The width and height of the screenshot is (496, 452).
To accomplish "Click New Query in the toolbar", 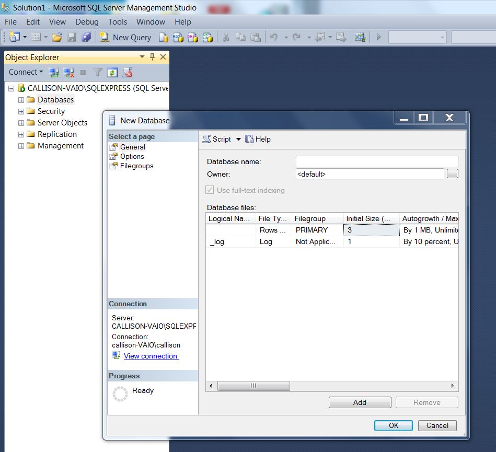I will tap(125, 37).
